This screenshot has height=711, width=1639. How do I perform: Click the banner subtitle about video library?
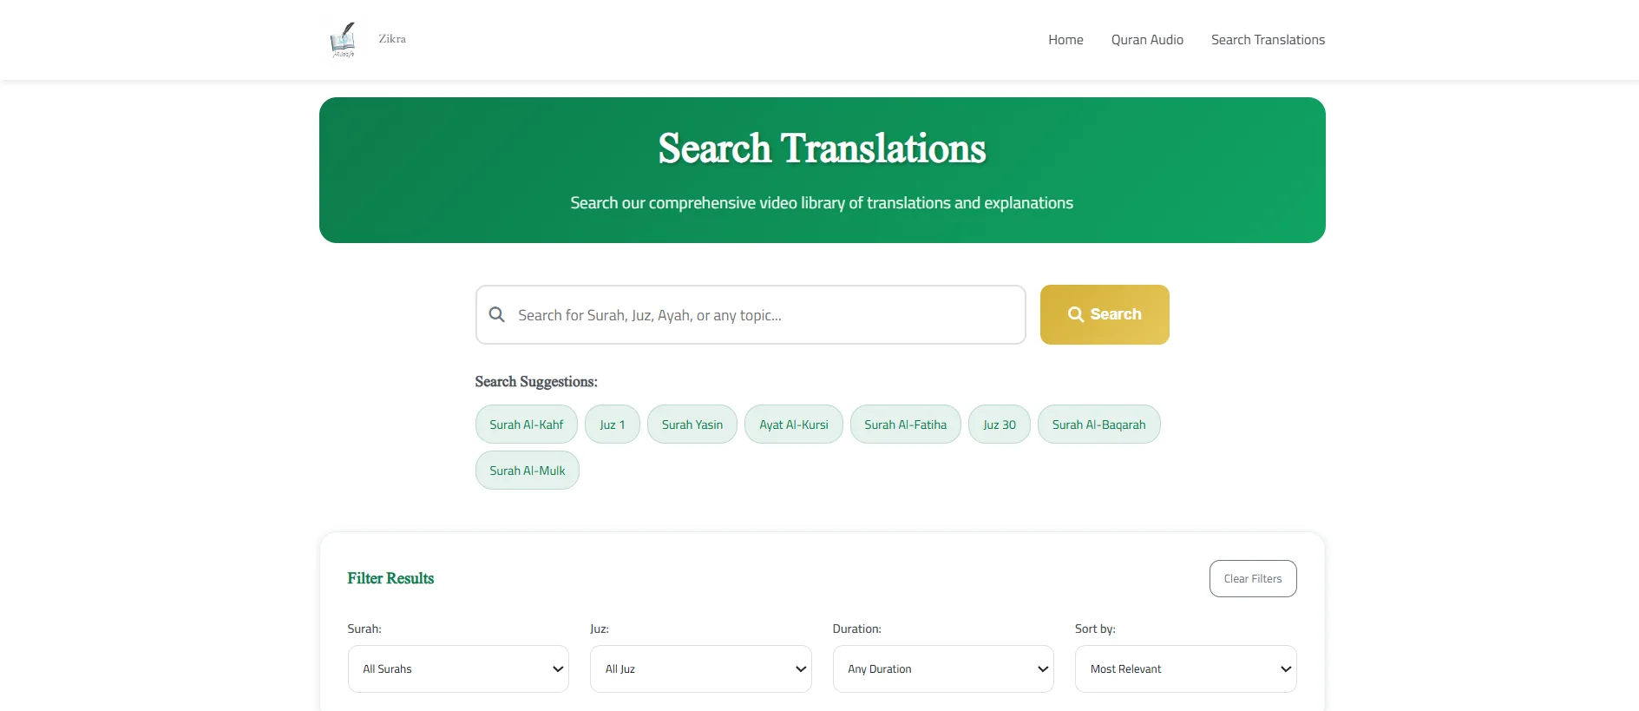822,203
